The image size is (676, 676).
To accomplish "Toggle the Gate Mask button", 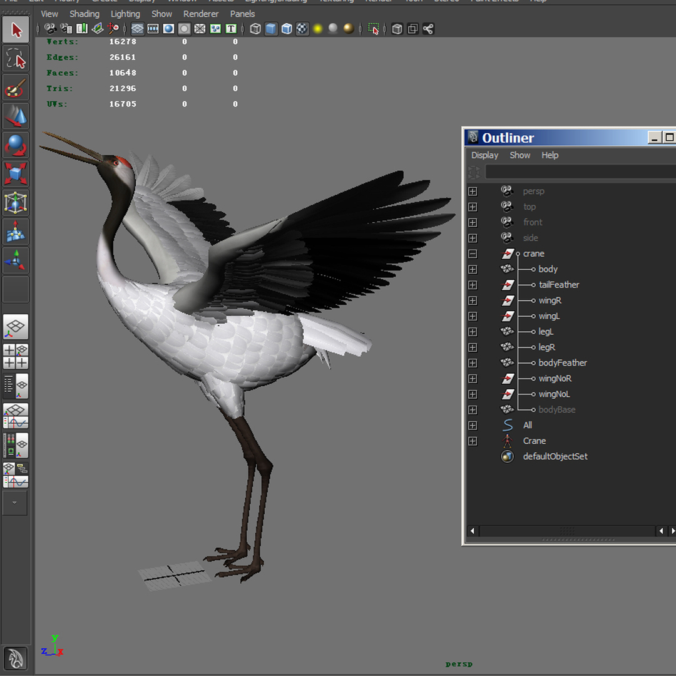I will (184, 29).
